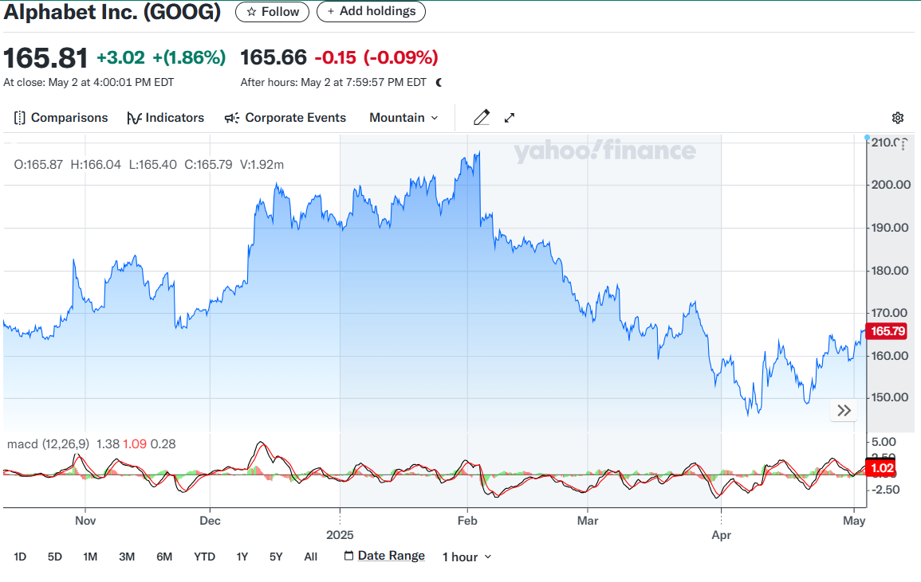Click the 165.81 closing price

(x=45, y=58)
